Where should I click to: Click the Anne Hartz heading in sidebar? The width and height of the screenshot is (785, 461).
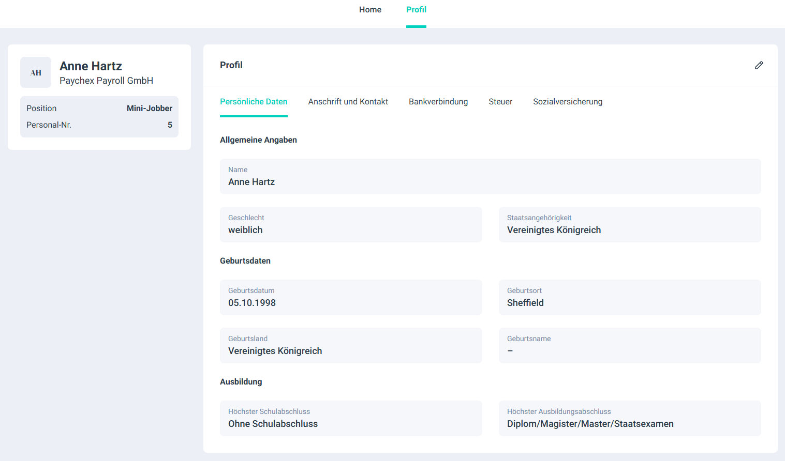pyautogui.click(x=91, y=66)
